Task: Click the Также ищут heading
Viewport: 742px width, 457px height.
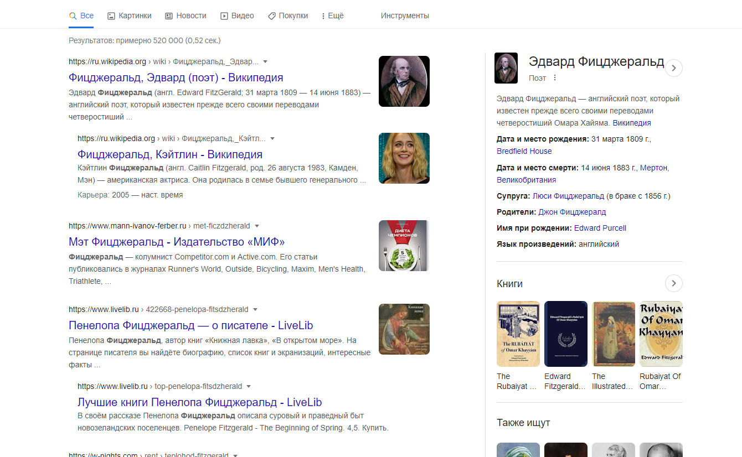Action: coord(523,423)
